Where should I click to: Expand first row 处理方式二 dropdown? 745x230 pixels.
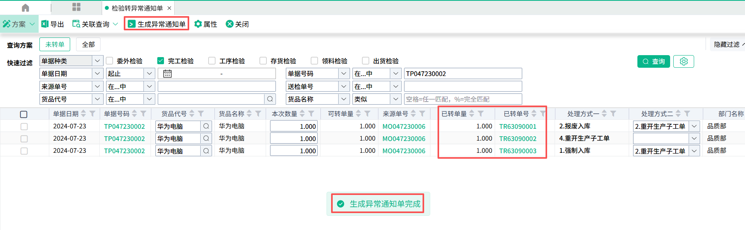694,126
